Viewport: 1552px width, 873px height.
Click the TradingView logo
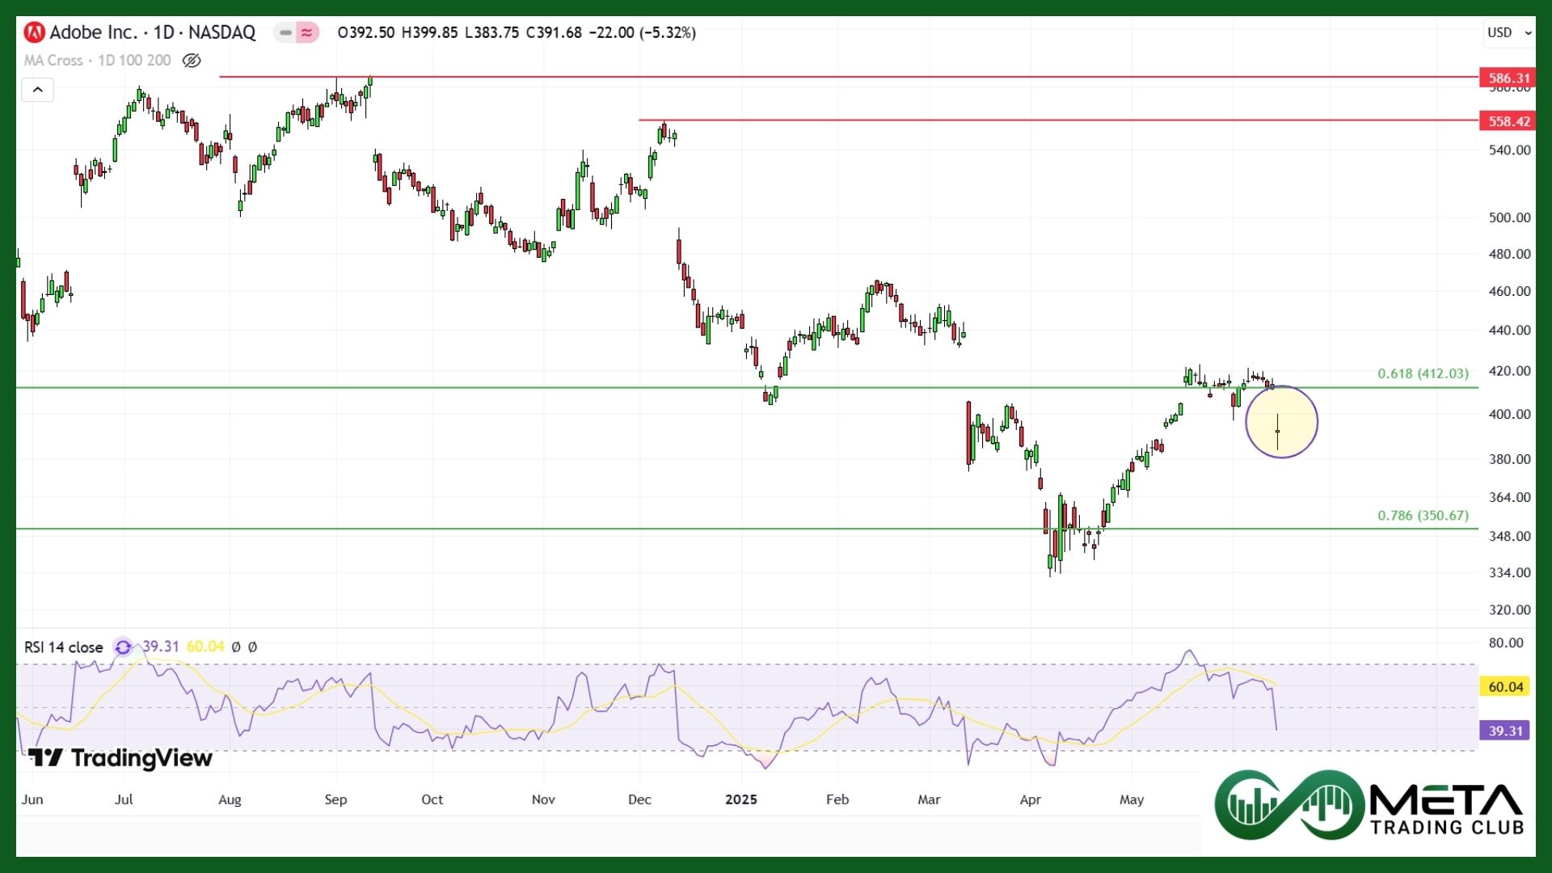(120, 758)
